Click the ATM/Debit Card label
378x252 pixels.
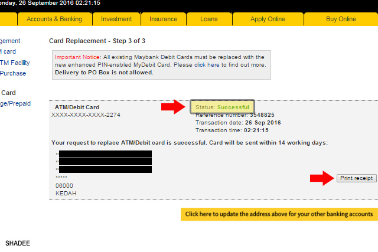coord(77,107)
